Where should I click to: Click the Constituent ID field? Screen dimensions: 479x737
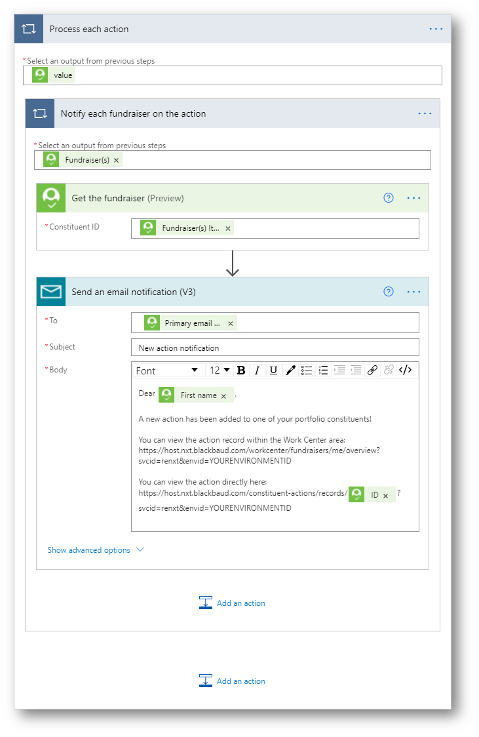tap(275, 228)
